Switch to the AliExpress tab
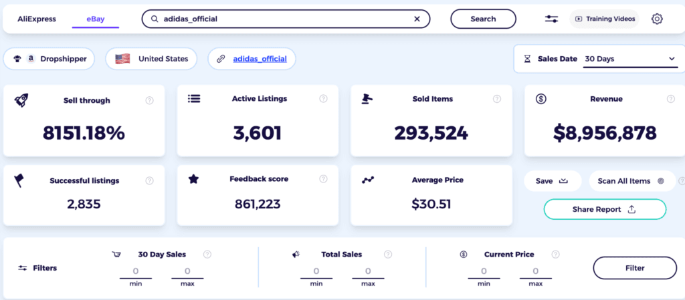Image resolution: width=685 pixels, height=300 pixels. tap(37, 19)
